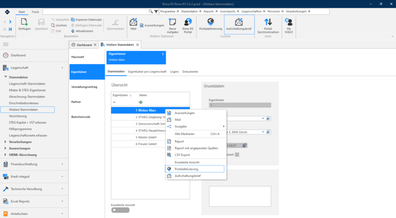This screenshot has width=396, height=218.
Task: Open Versicherung in the sidebar tree
Action: 18,116
